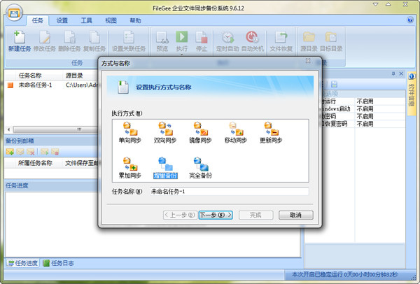Select One-way Sync (单向同步) mode
This screenshot has width=420, height=284.
(x=130, y=133)
